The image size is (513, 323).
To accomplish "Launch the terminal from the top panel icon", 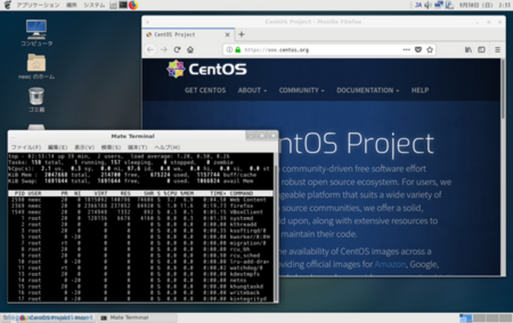I will coord(123,5).
